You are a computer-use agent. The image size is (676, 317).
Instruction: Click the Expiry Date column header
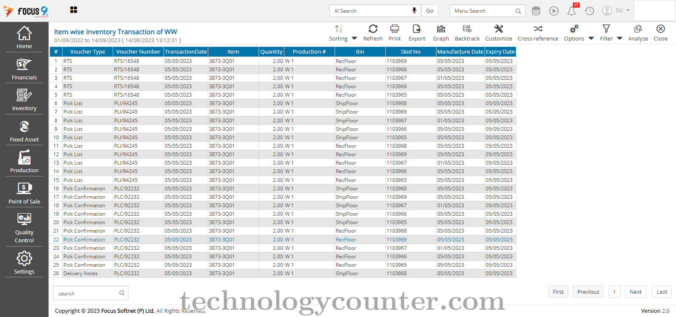[500, 51]
